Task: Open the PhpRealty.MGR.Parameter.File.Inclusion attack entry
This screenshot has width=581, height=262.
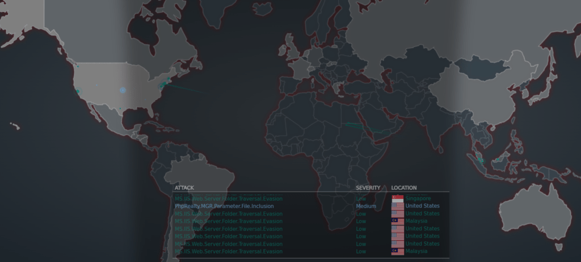Action: 224,206
